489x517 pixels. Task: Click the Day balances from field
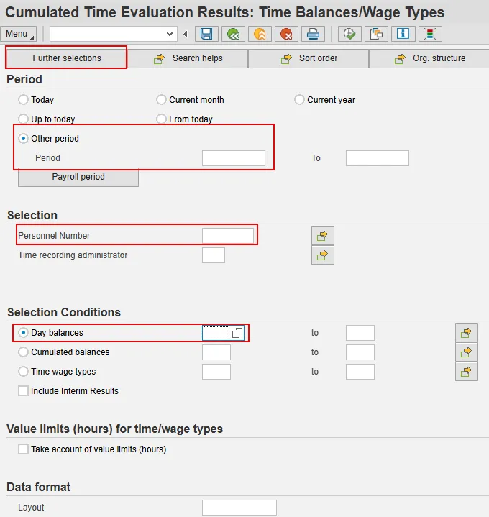pyautogui.click(x=216, y=333)
